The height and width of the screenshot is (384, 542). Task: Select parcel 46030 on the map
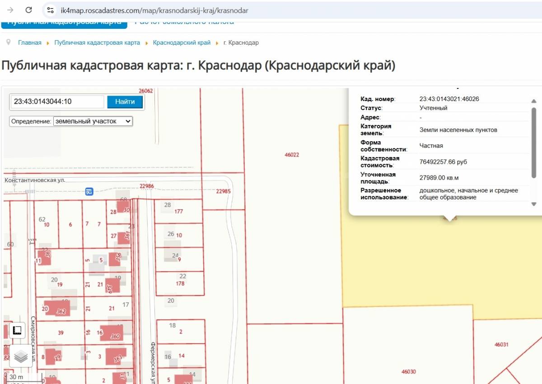(408, 356)
